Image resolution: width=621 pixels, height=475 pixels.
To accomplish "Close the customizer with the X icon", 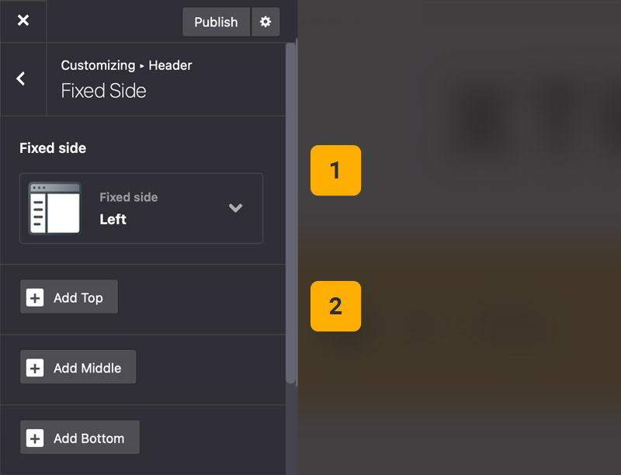I will tap(23, 20).
